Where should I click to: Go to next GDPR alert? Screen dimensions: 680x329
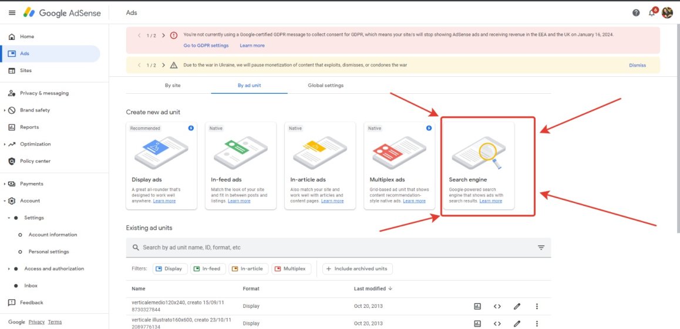163,36
